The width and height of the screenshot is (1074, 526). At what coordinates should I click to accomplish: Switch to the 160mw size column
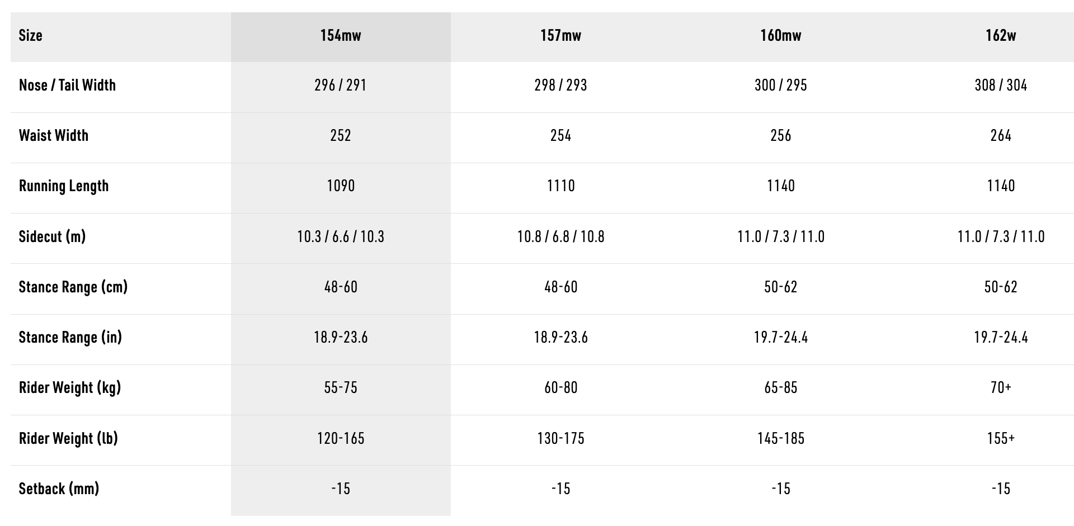click(780, 36)
